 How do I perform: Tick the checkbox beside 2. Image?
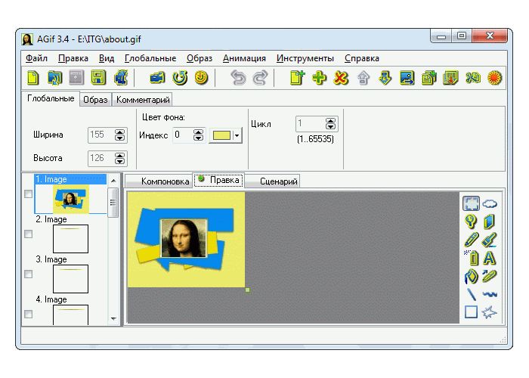(29, 234)
